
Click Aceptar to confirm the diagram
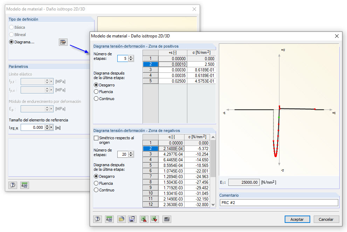pyautogui.click(x=297, y=219)
